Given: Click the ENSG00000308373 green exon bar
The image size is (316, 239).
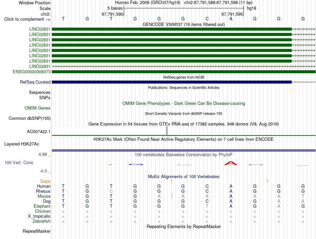Looking at the screenshot, I should coord(184,72).
